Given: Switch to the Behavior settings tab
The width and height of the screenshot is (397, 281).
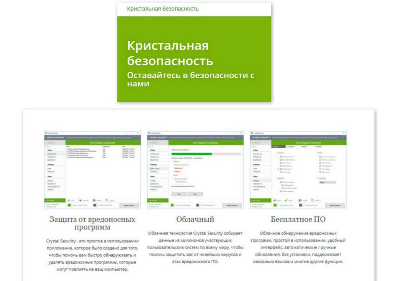Looking at the screenshot, I should 304,147.
